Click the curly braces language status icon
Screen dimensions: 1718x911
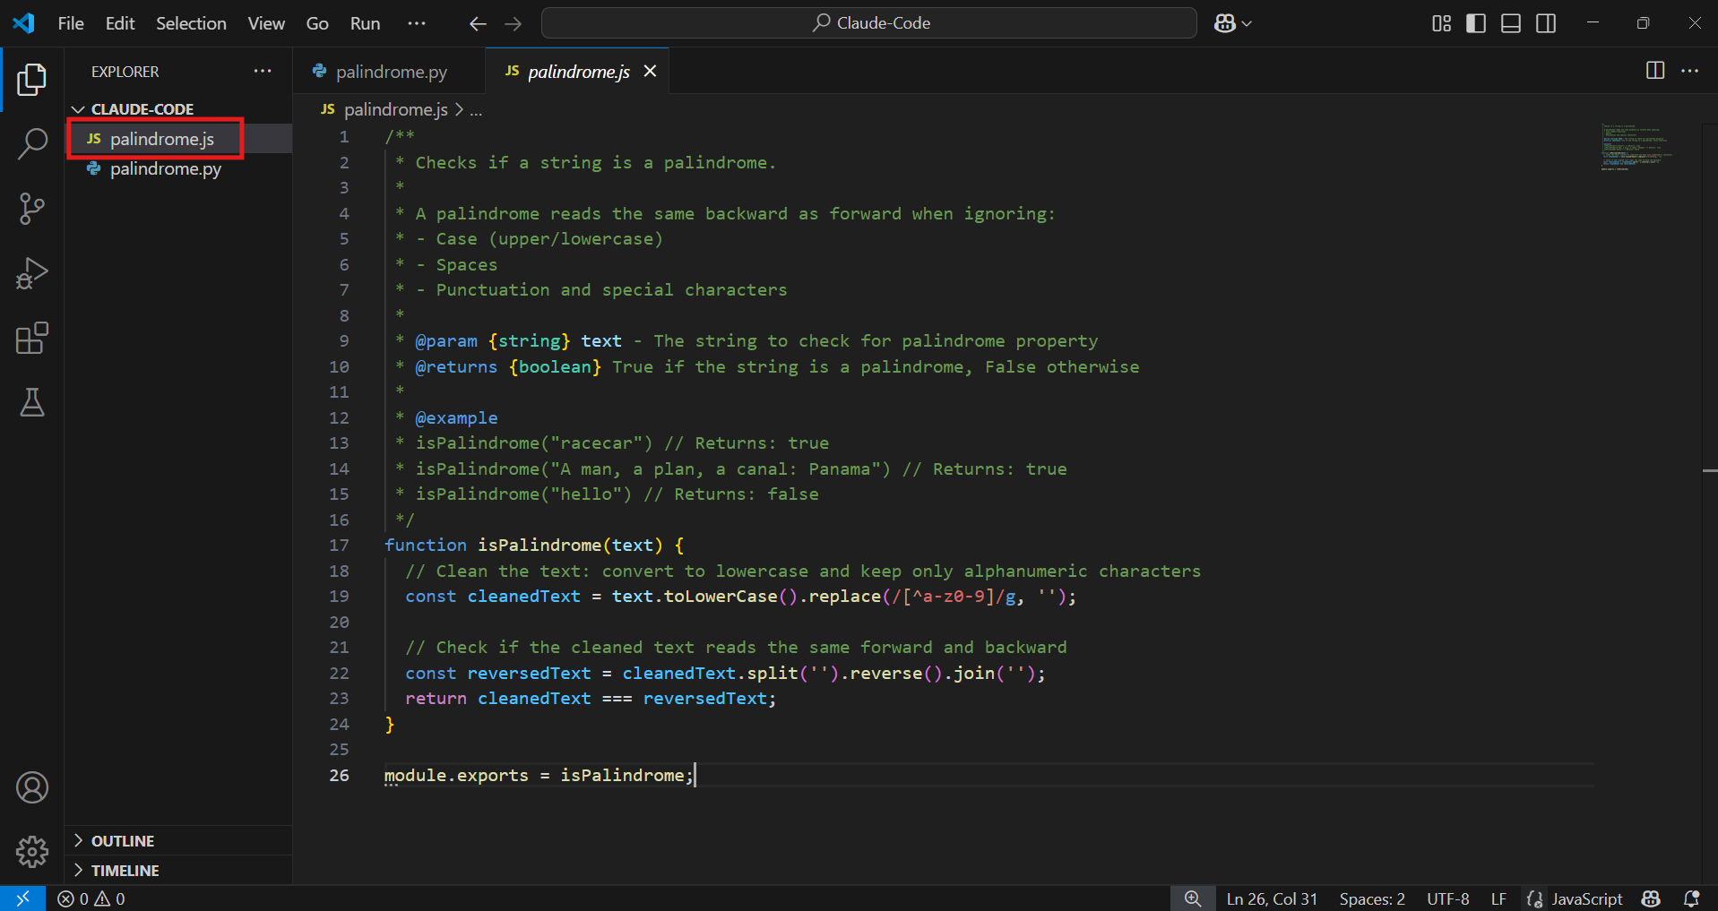click(x=1534, y=898)
